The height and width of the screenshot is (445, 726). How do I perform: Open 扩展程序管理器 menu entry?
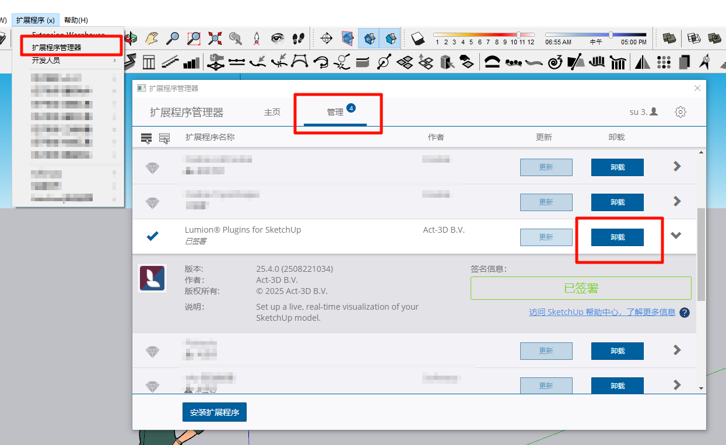[57, 47]
